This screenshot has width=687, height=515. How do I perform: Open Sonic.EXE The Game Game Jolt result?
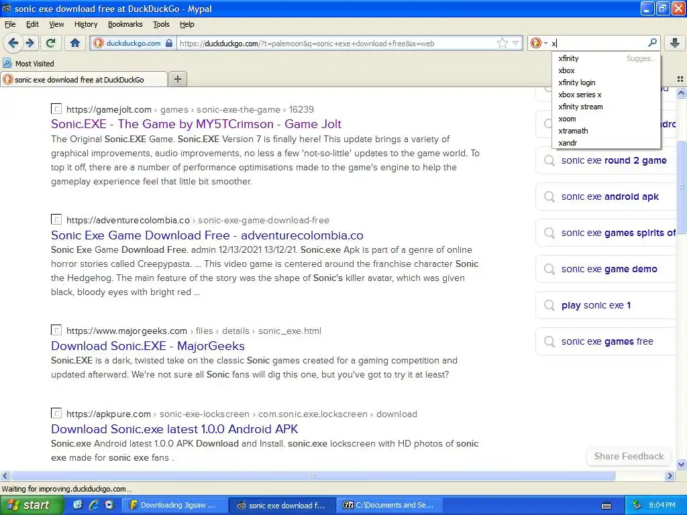tap(196, 124)
